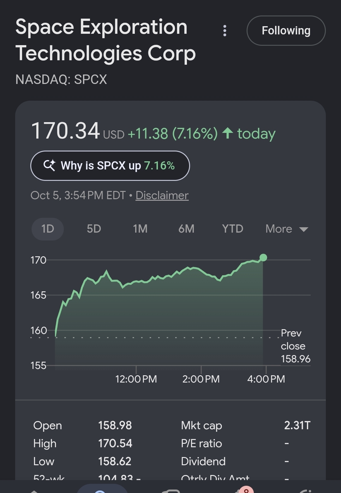341x493 pixels.
Task: Tap the Following button
Action: [x=286, y=31]
